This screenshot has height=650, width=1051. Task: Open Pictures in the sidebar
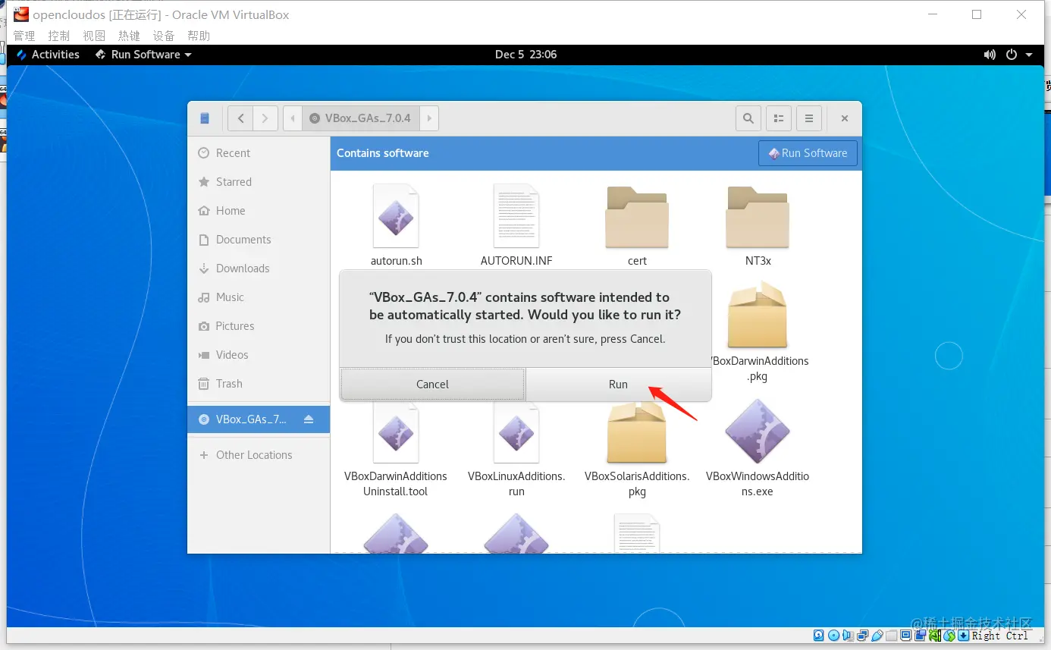[259, 326]
